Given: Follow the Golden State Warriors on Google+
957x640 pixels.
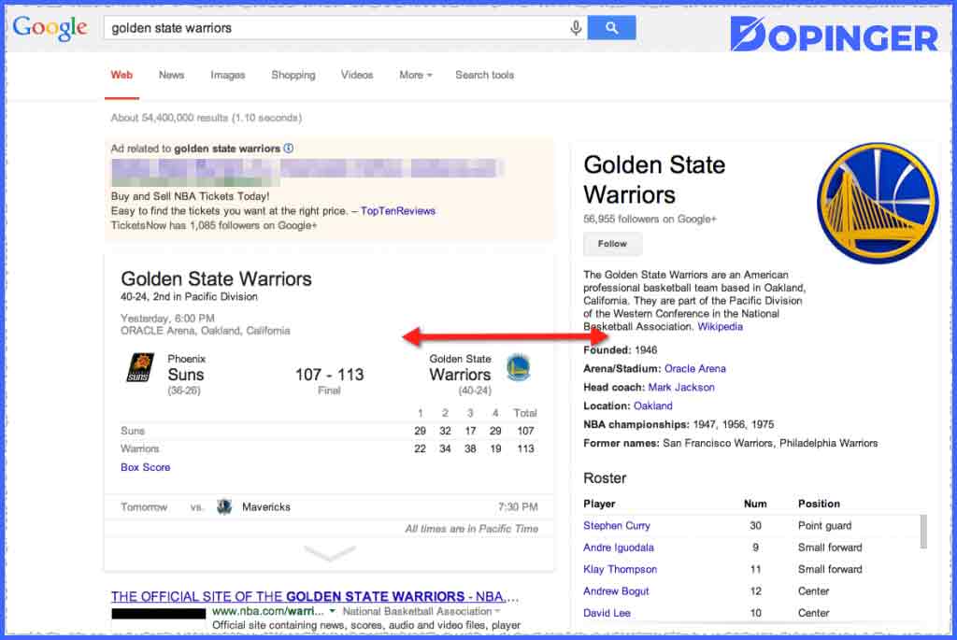Looking at the screenshot, I should (612, 244).
